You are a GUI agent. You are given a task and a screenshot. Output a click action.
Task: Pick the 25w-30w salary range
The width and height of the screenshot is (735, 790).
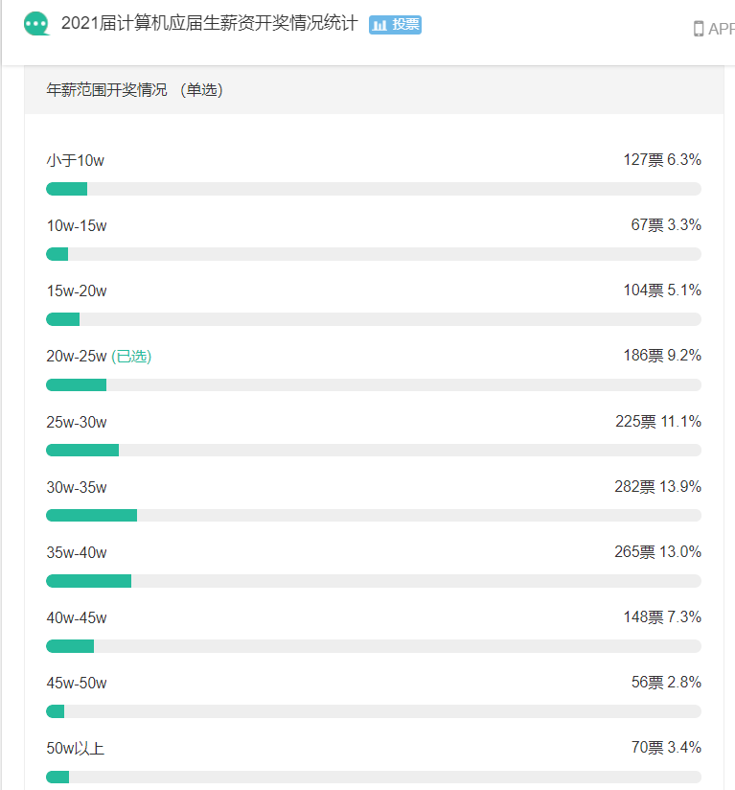pos(77,422)
